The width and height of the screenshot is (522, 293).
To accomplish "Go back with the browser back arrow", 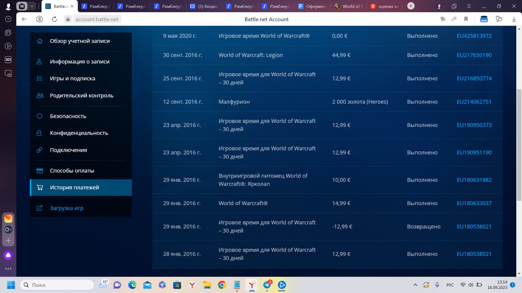I will click(x=24, y=19).
